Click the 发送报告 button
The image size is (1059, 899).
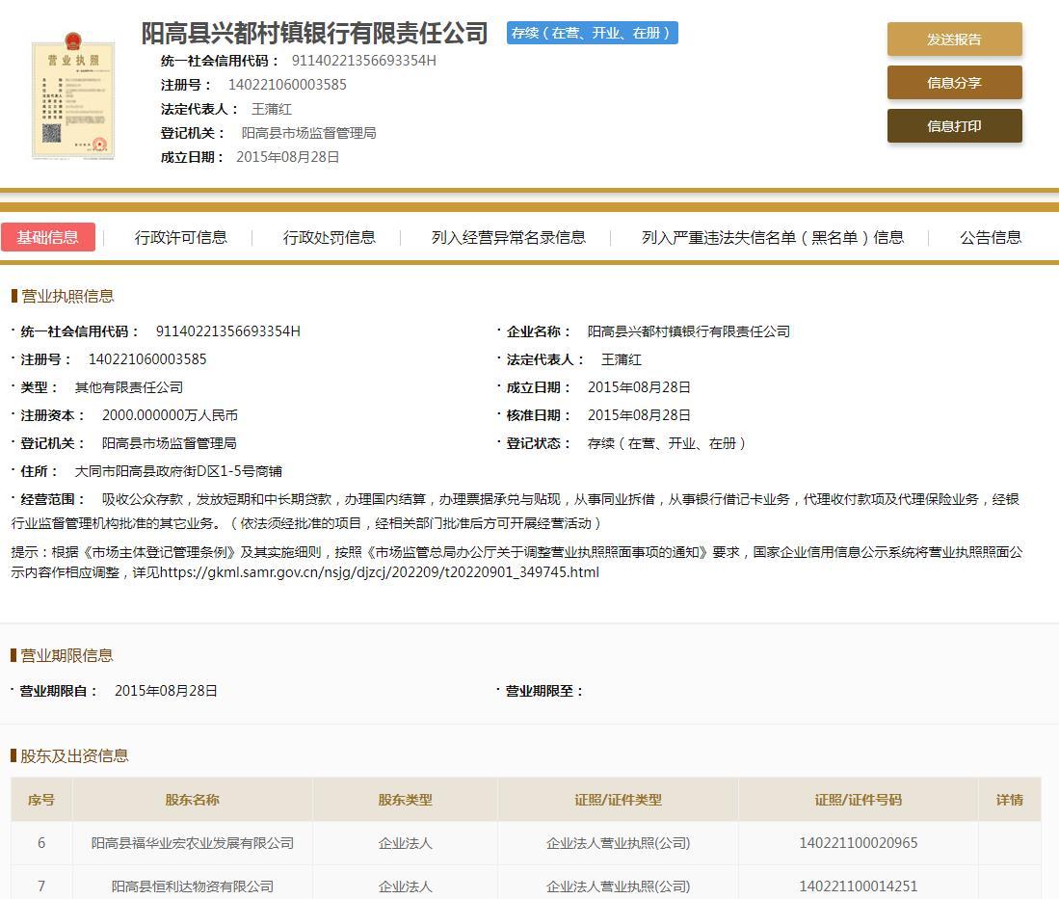coord(953,39)
